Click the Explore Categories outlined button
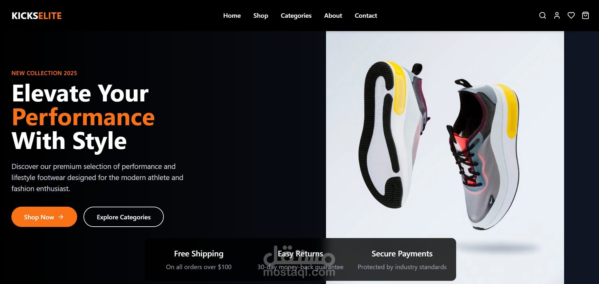The image size is (599, 284). tap(123, 217)
